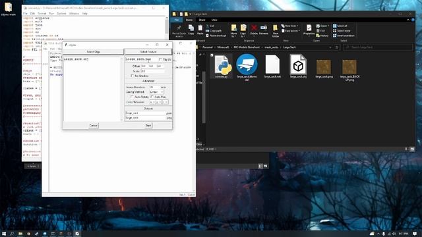Select the large_sack.bbmodel Blockbench file

[247, 67]
